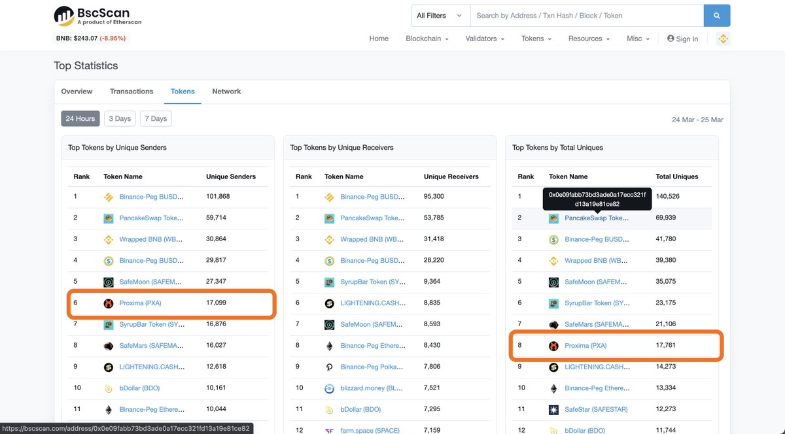
Task: Click the Tokens statistics tab
Action: (183, 92)
